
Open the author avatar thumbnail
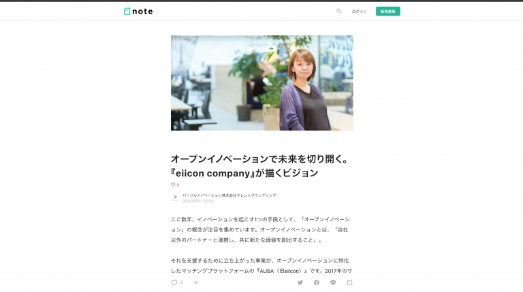click(x=175, y=198)
